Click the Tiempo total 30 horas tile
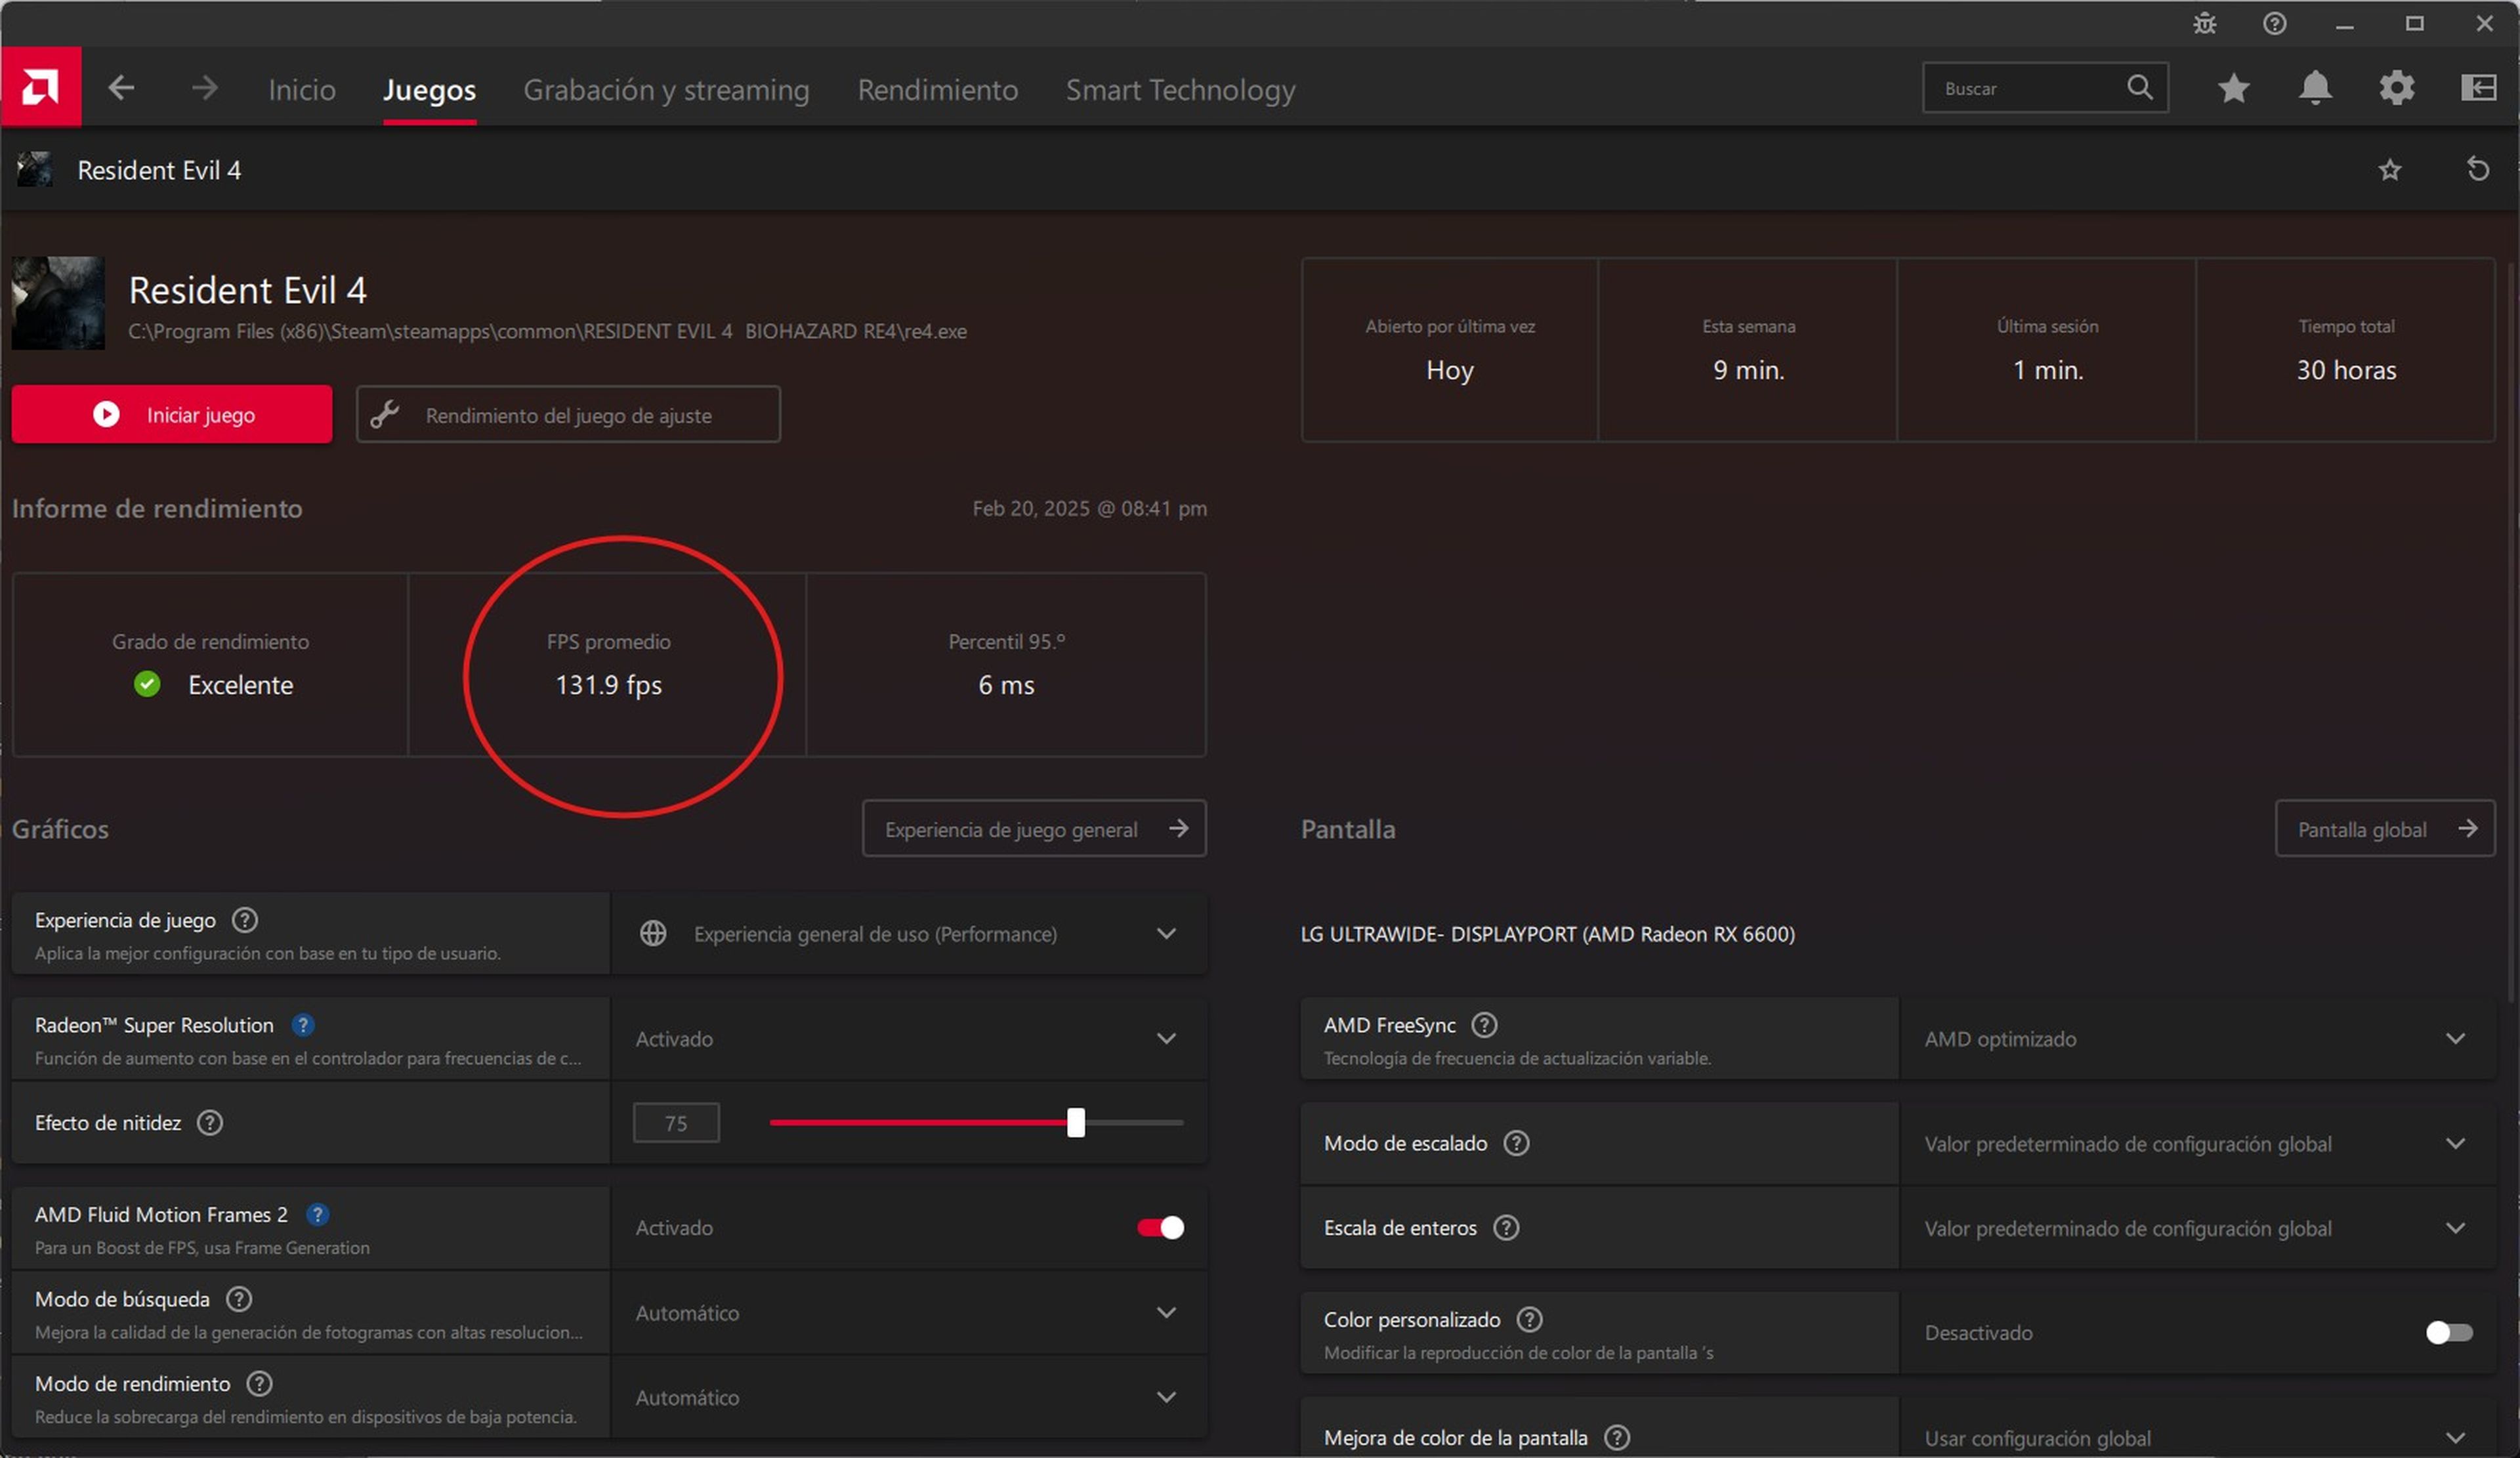Screen dimensions: 2520x1458 click(x=2346, y=350)
